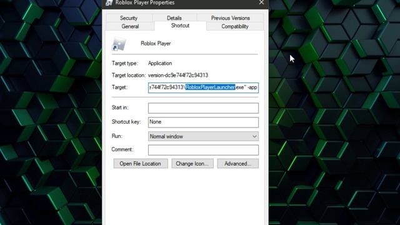This screenshot has height=225, width=400.
Task: Close the Roblox Player Properties dialog
Action: (x=261, y=2)
